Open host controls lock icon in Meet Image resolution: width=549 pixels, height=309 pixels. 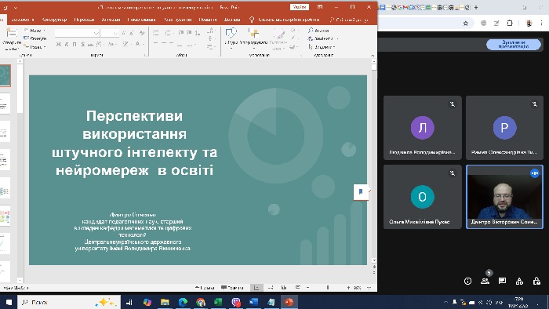[536, 281]
